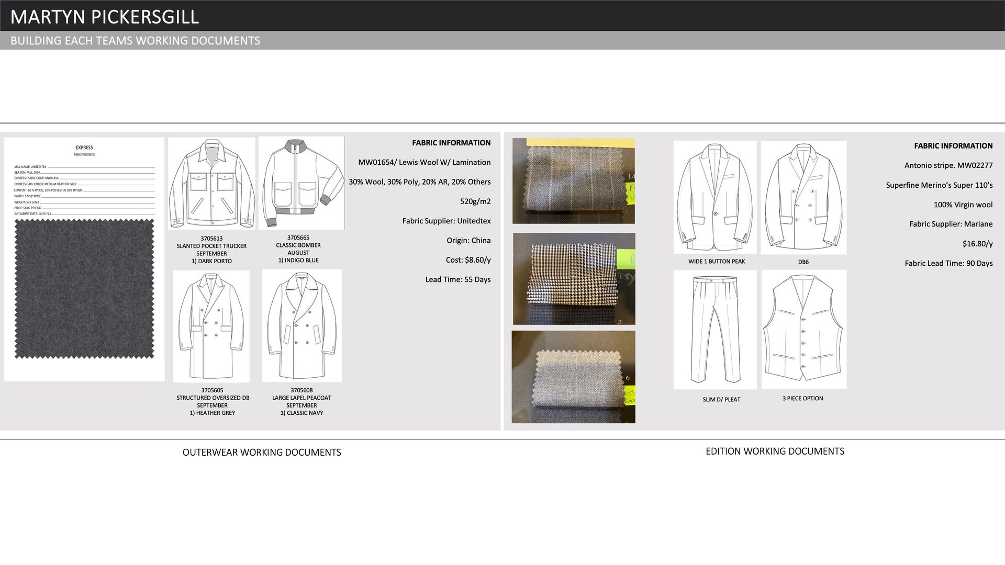Select the Building Each Teams Working Documents subtitle
1005x565 pixels.
pos(135,41)
